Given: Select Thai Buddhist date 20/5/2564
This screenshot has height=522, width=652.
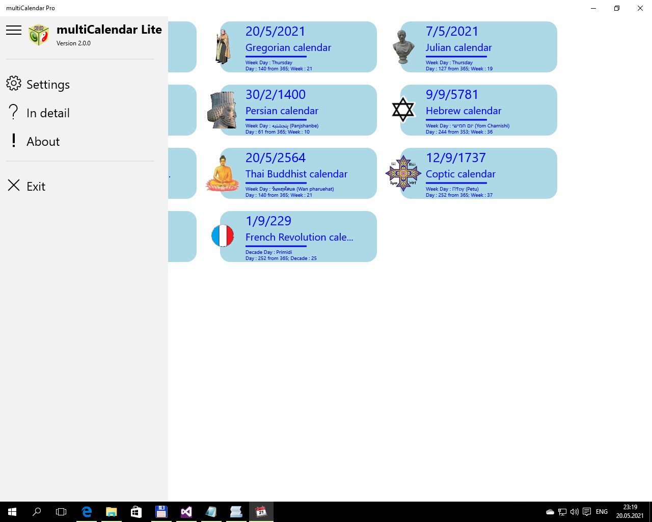Looking at the screenshot, I should (276, 158).
